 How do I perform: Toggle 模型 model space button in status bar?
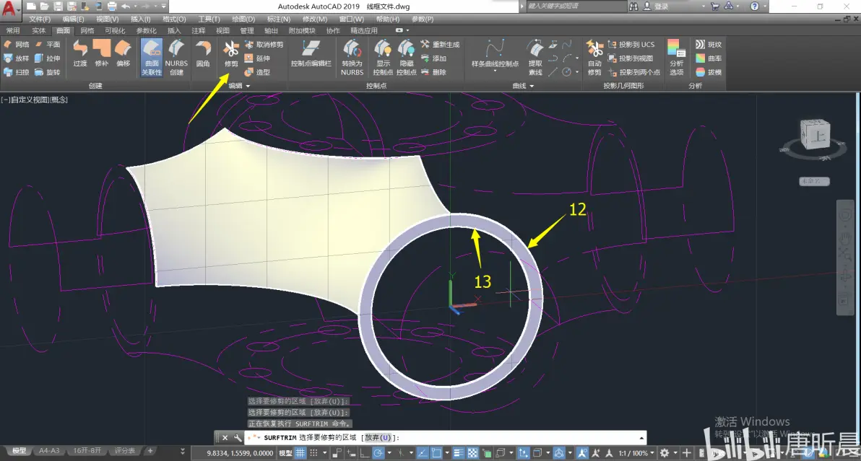coord(285,453)
